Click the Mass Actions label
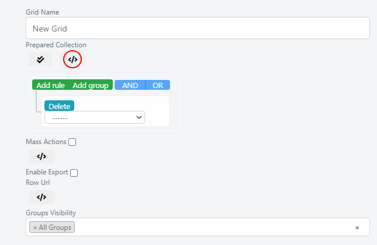This screenshot has height=245, width=377. [46, 142]
